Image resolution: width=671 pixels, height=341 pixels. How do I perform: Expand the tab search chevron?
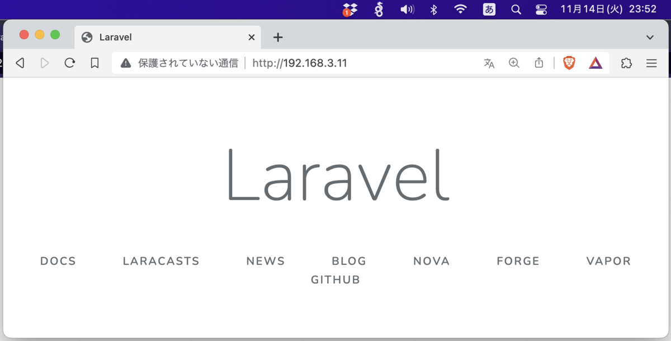650,37
